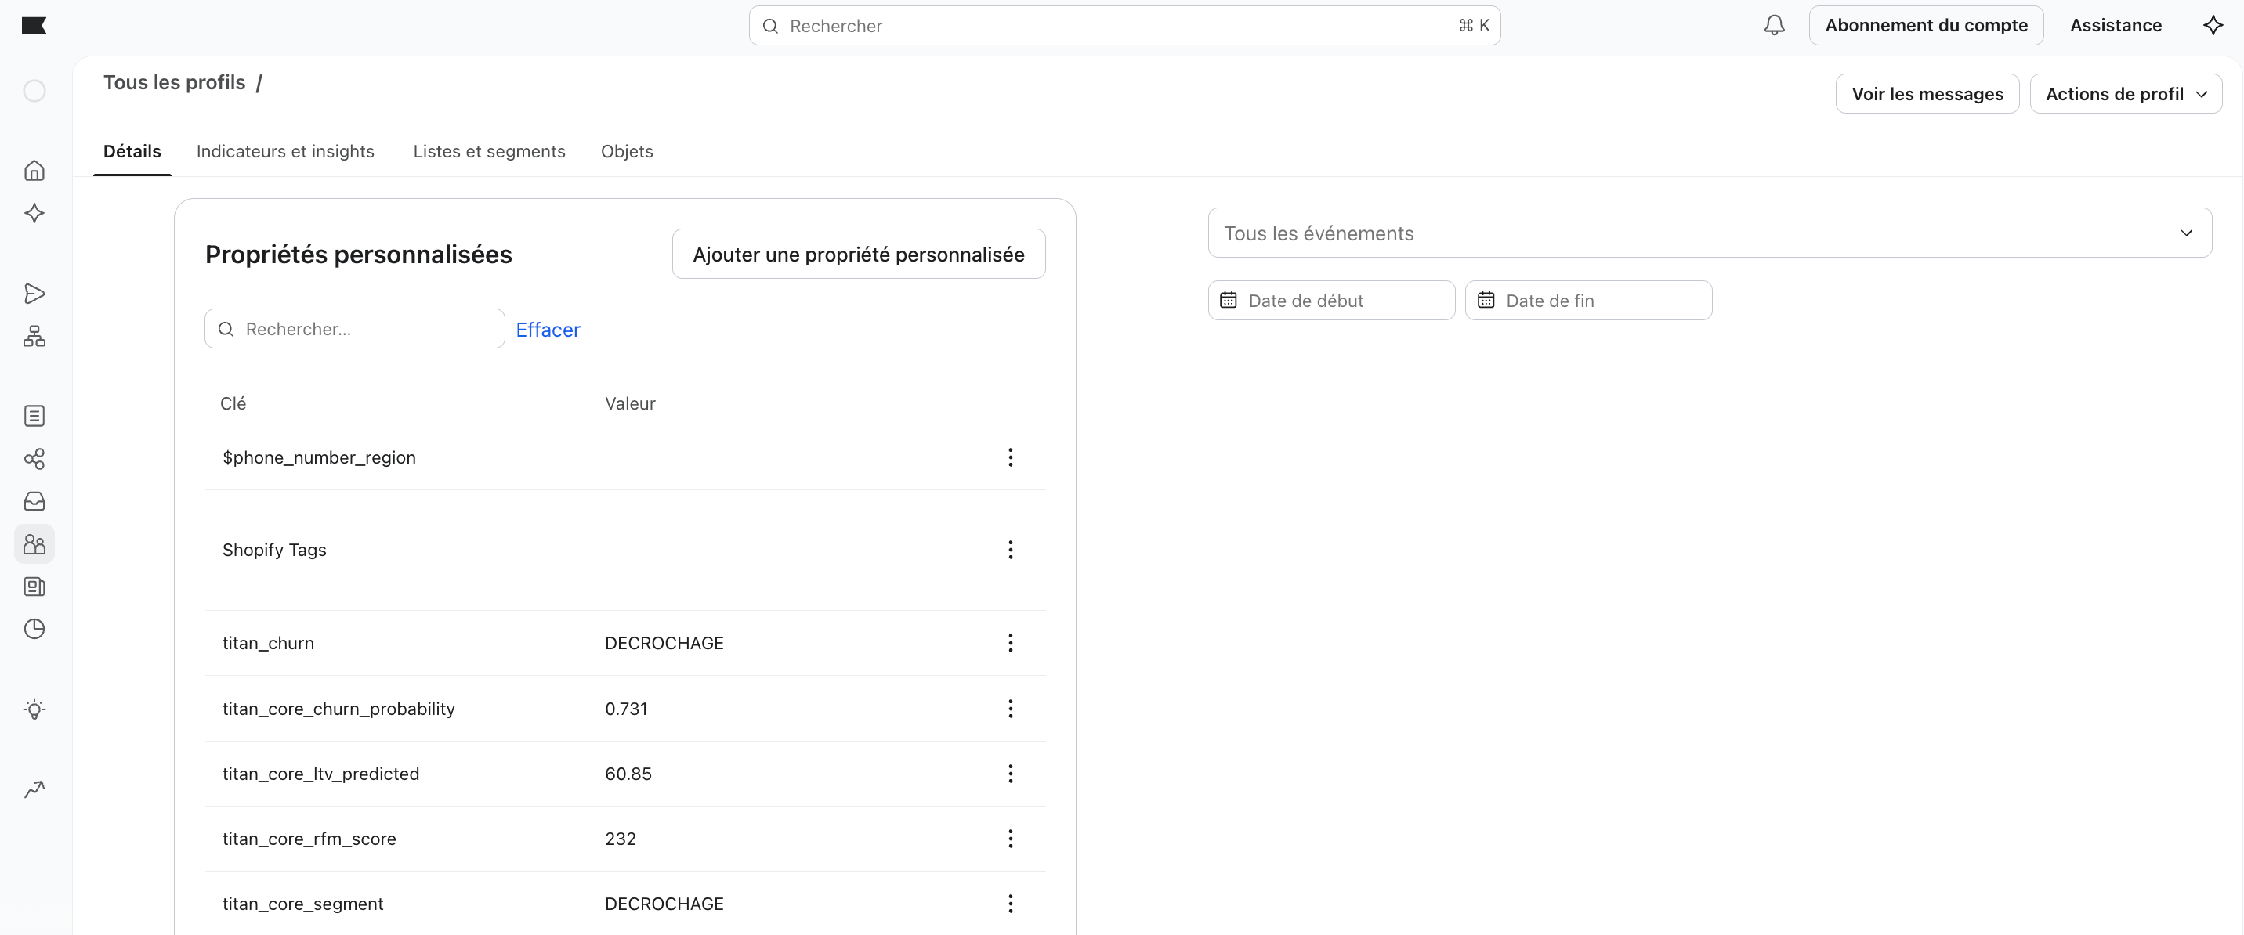
Task: Open options menu for titan_core_ltv_predicted row
Action: coord(1011,773)
